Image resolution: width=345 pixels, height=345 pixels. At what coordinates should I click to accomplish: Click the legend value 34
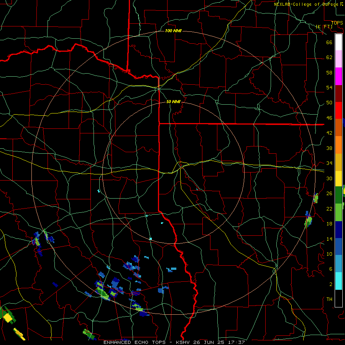pyautogui.click(x=329, y=163)
